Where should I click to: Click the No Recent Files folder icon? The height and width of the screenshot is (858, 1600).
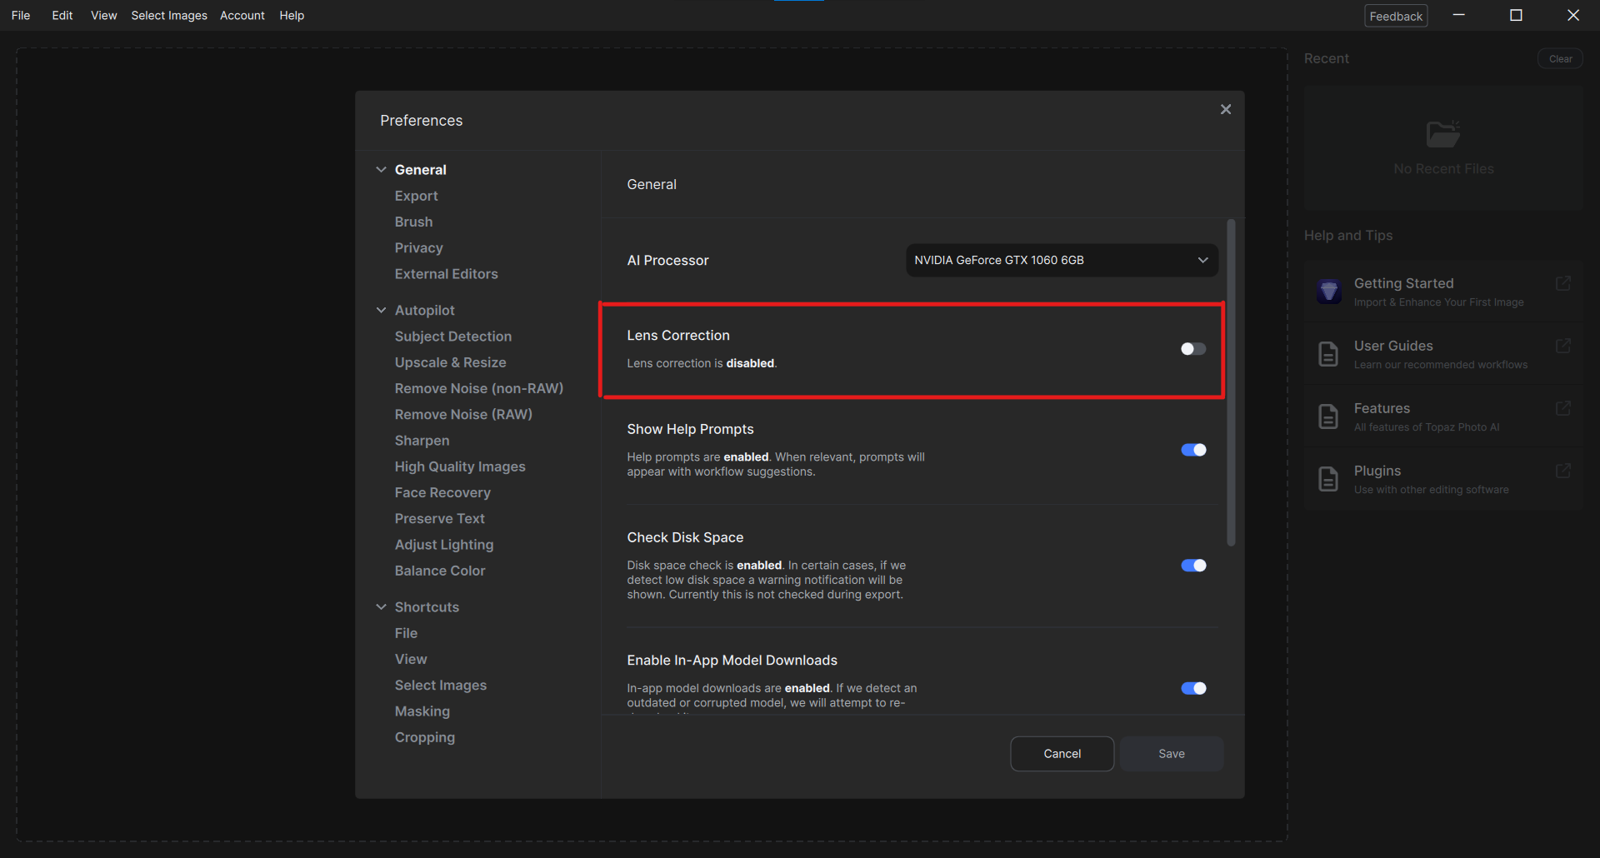click(x=1443, y=134)
